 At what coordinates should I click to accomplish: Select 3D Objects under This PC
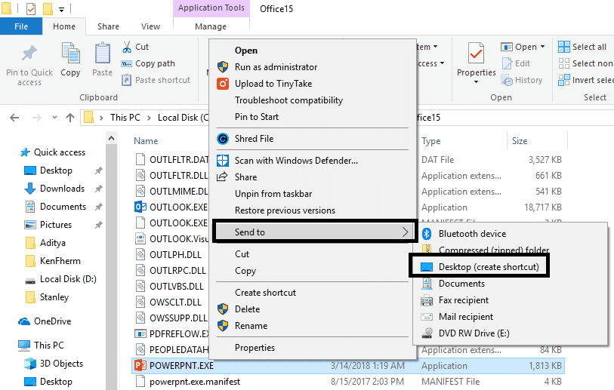tap(61, 364)
